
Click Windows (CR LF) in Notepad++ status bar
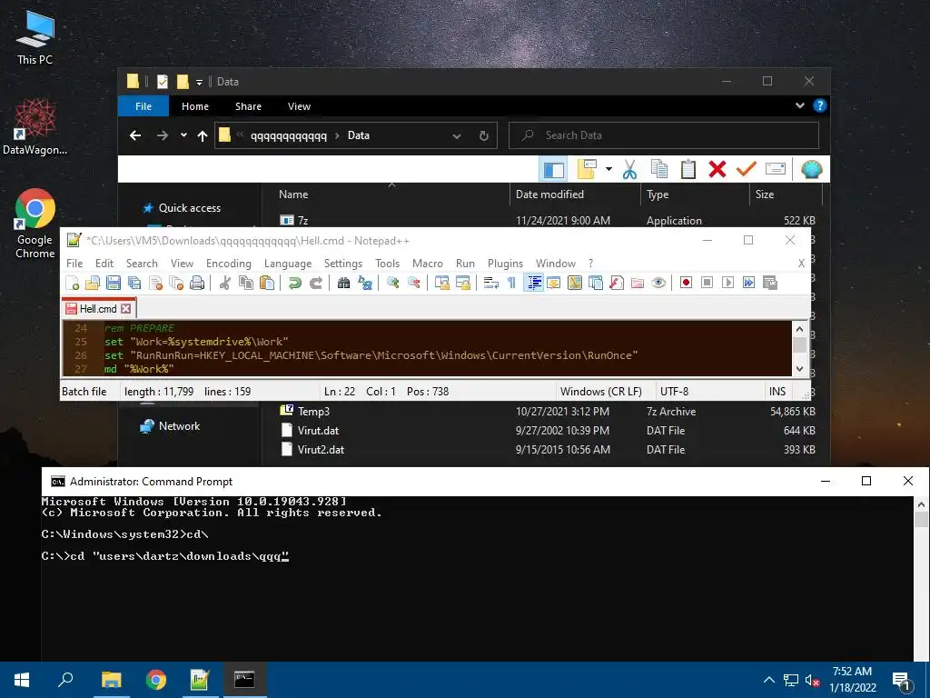601,392
